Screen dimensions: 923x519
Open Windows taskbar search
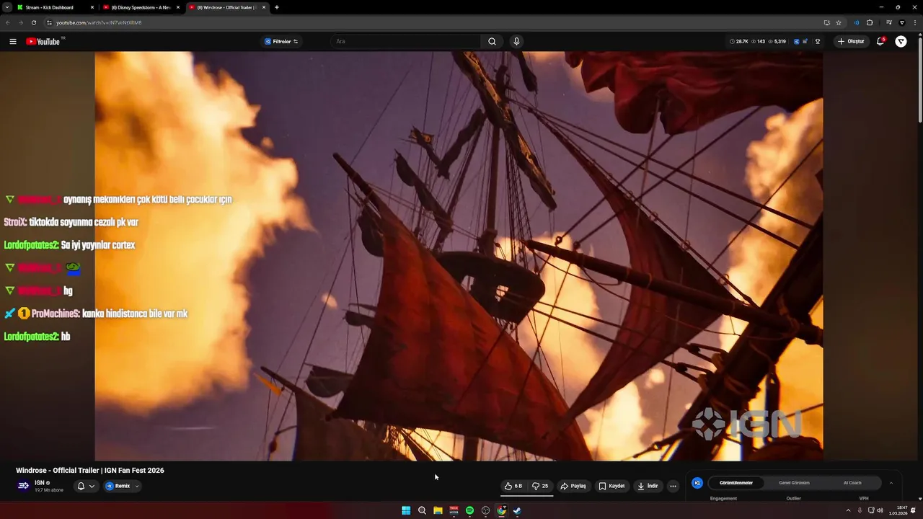422,510
